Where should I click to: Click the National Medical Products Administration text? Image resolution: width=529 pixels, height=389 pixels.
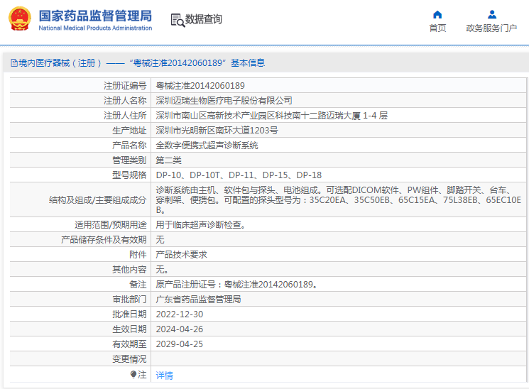(x=94, y=28)
